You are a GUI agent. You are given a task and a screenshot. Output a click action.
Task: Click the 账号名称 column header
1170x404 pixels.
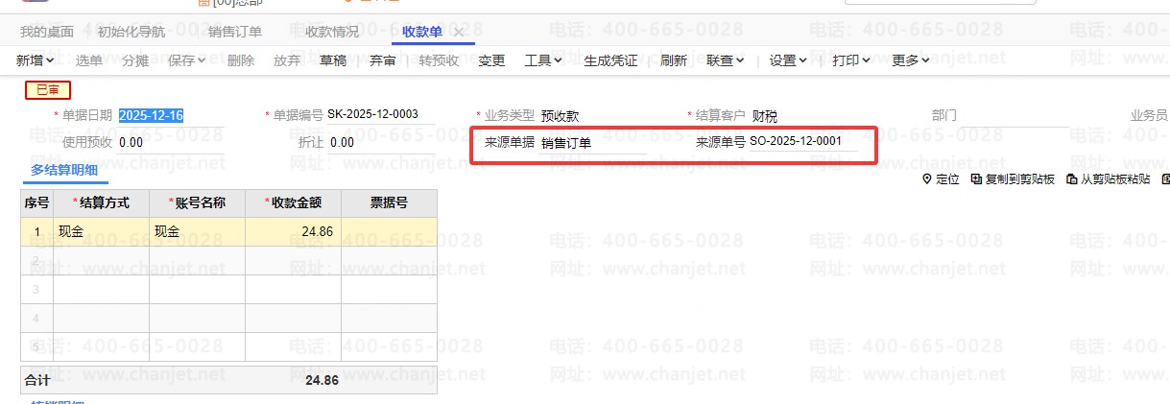(x=197, y=202)
